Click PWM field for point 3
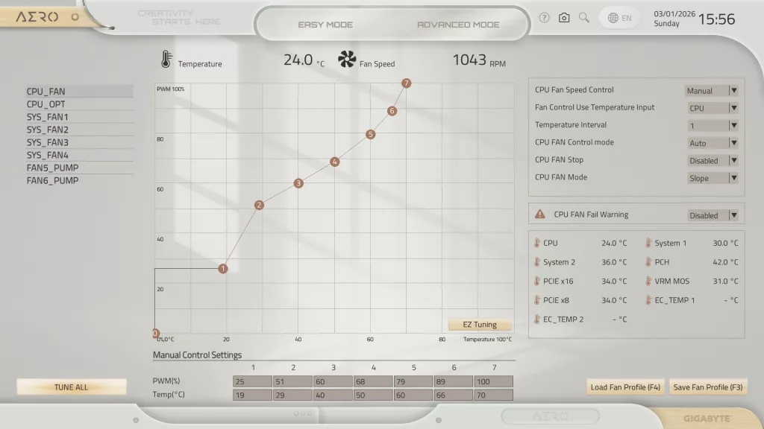 (x=332, y=381)
